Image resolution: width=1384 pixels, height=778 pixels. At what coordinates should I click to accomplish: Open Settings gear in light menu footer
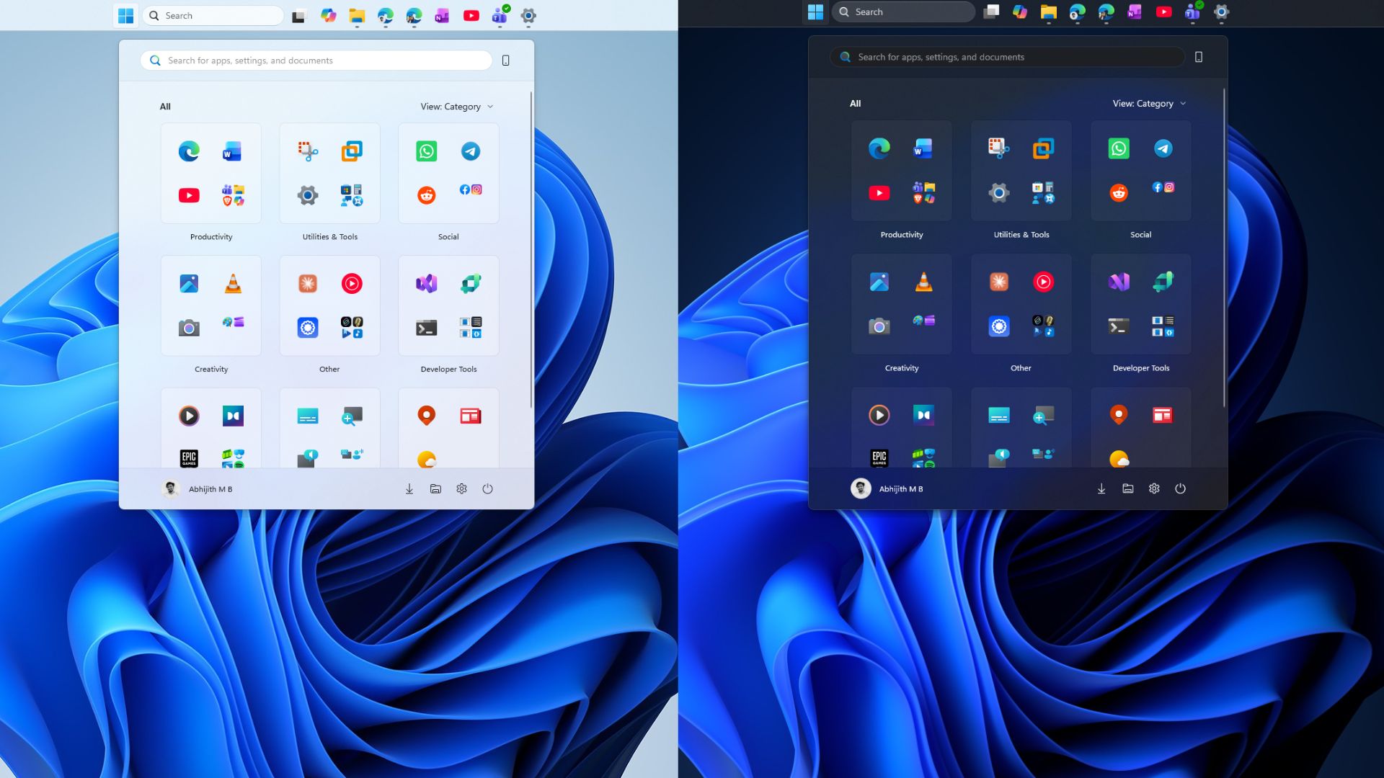point(461,489)
